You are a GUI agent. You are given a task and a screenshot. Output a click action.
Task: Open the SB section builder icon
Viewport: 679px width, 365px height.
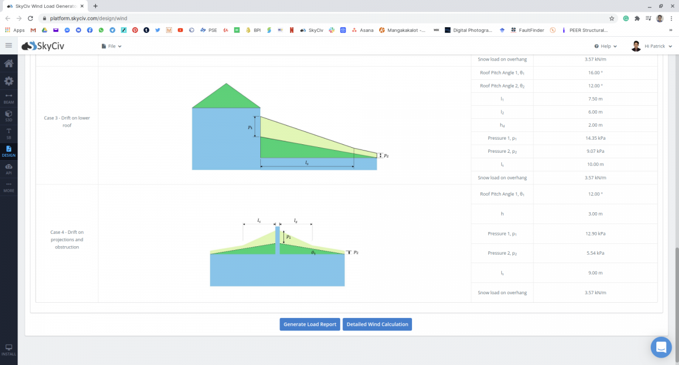(8, 134)
